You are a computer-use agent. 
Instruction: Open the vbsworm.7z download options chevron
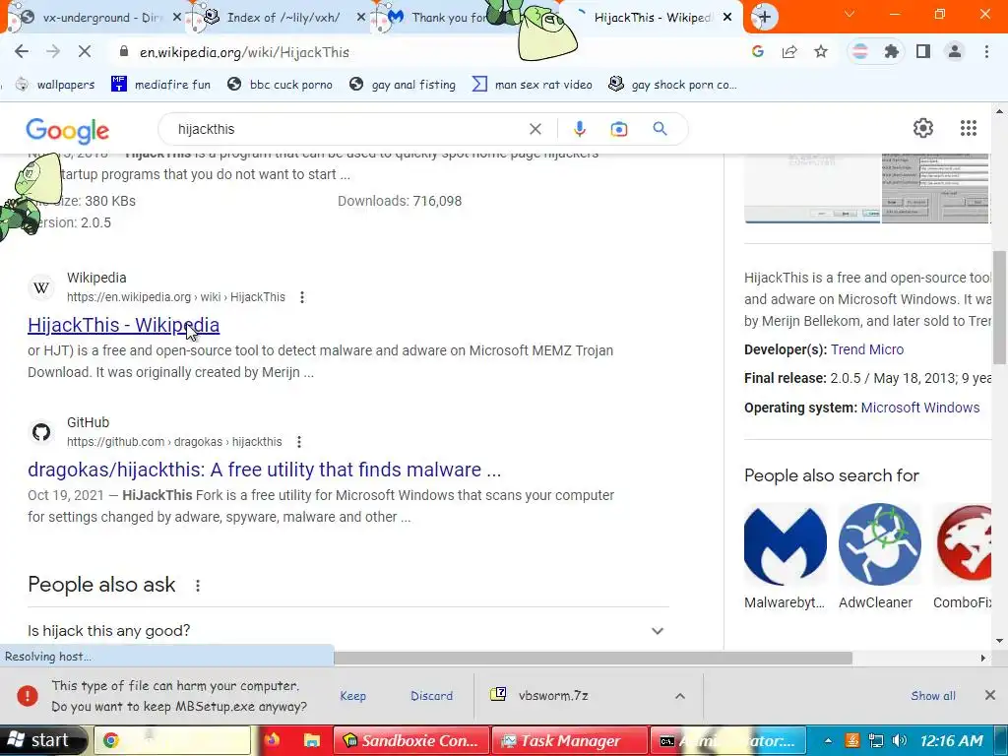click(680, 696)
